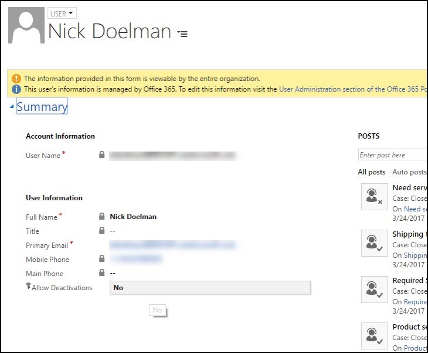Click the yellow warning notification icon
428x353 pixels.
16,79
